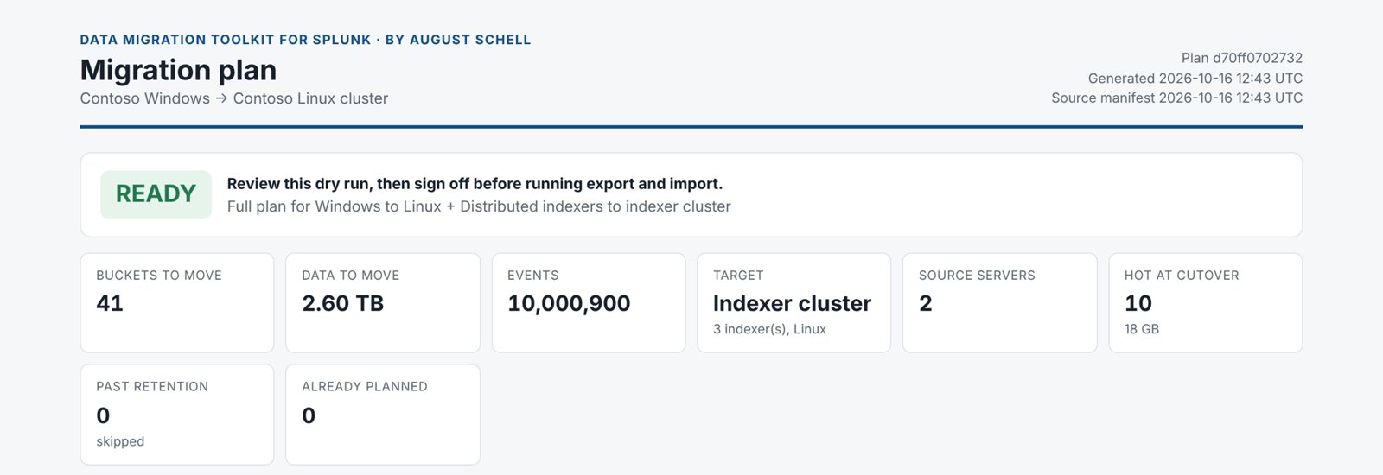
Task: Click the '2.60 TB' value
Action: (342, 303)
